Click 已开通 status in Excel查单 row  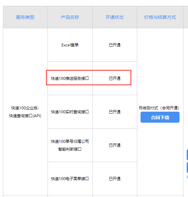click(115, 45)
